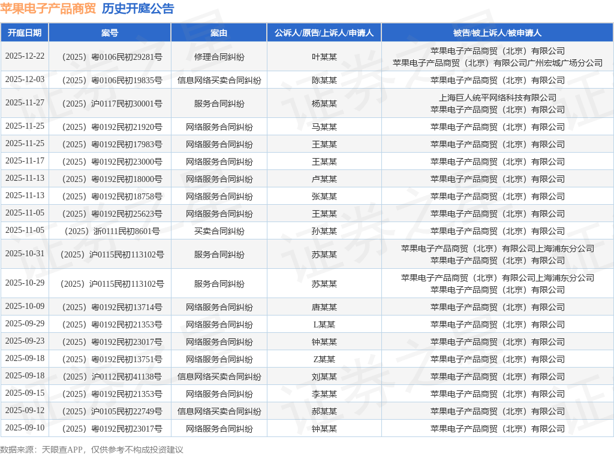Click plaintiff 李某某
This screenshot has width=614, height=455.
point(324,394)
